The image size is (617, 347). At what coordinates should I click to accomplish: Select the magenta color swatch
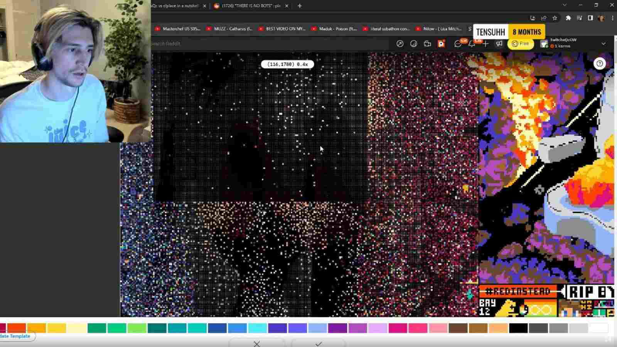(x=398, y=328)
